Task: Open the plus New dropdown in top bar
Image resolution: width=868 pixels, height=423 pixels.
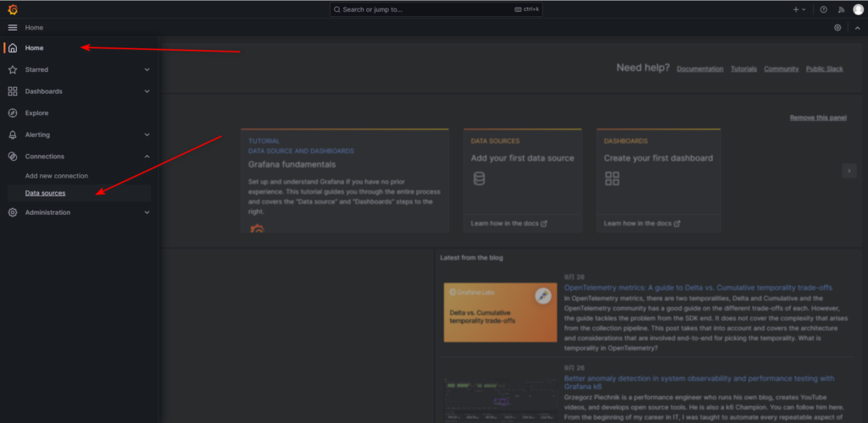Action: point(799,9)
